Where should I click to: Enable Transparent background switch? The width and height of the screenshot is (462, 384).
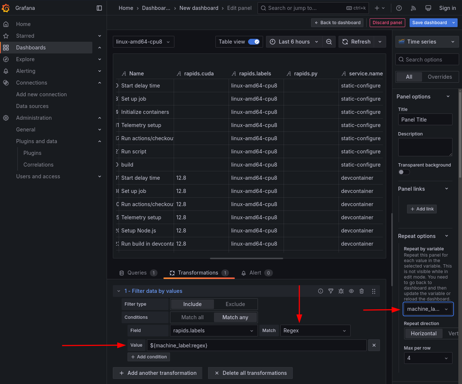(x=404, y=172)
